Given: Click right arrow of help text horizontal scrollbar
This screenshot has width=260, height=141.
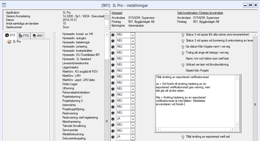Looking at the screenshot, I should pos(233,129).
